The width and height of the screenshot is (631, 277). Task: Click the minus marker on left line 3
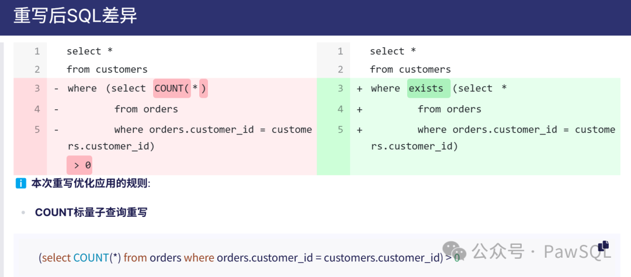click(x=56, y=89)
